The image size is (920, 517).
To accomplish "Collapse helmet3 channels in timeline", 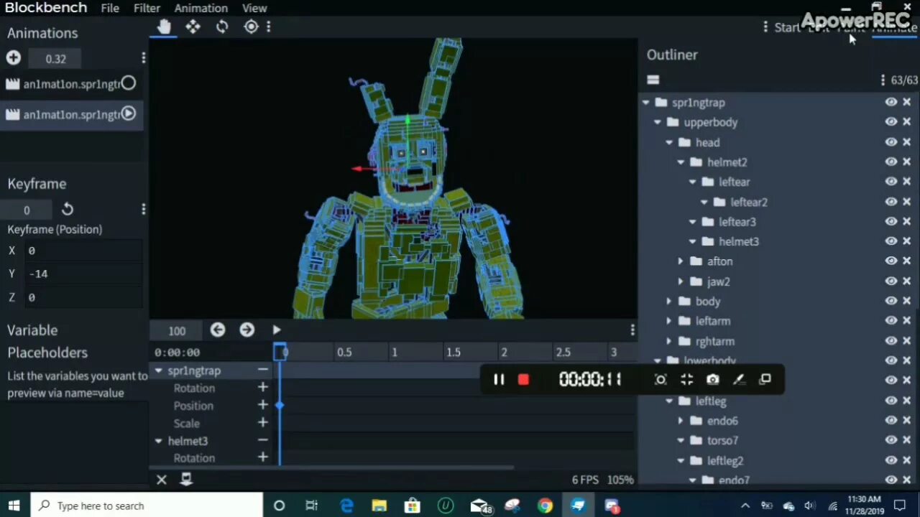I will click(158, 441).
